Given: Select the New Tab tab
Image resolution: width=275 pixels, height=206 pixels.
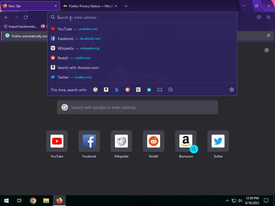Looking at the screenshot, I should point(30,6).
